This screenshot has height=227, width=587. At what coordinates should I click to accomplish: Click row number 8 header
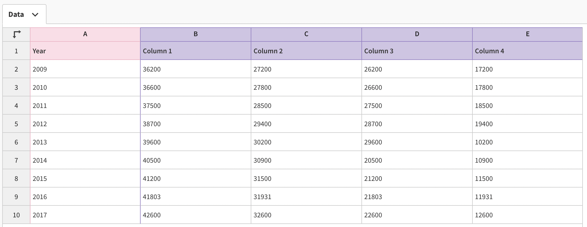click(16, 178)
